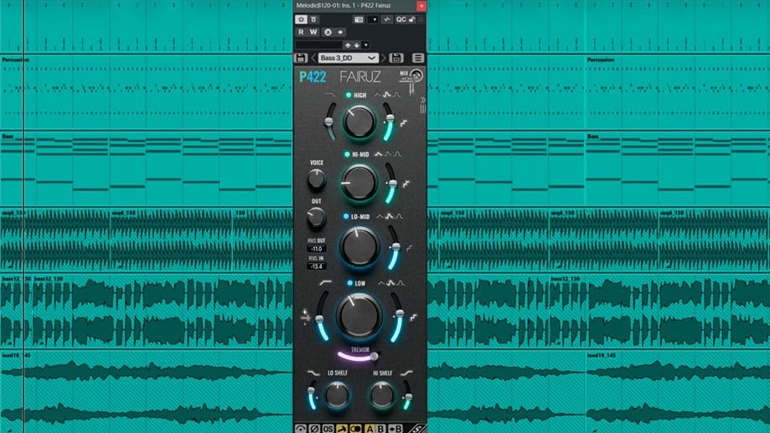Expand the side panel with double chevron
Image resolution: width=770 pixels, height=433 pixels.
(x=422, y=101)
